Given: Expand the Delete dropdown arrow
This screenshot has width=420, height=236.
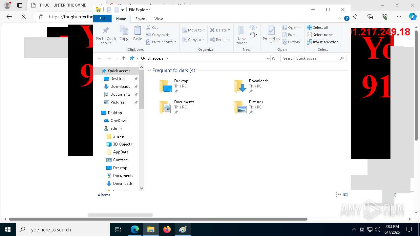Looking at the screenshot, I should [229, 30].
